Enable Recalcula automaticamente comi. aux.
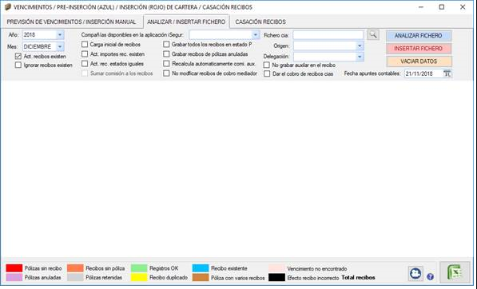 166,64
